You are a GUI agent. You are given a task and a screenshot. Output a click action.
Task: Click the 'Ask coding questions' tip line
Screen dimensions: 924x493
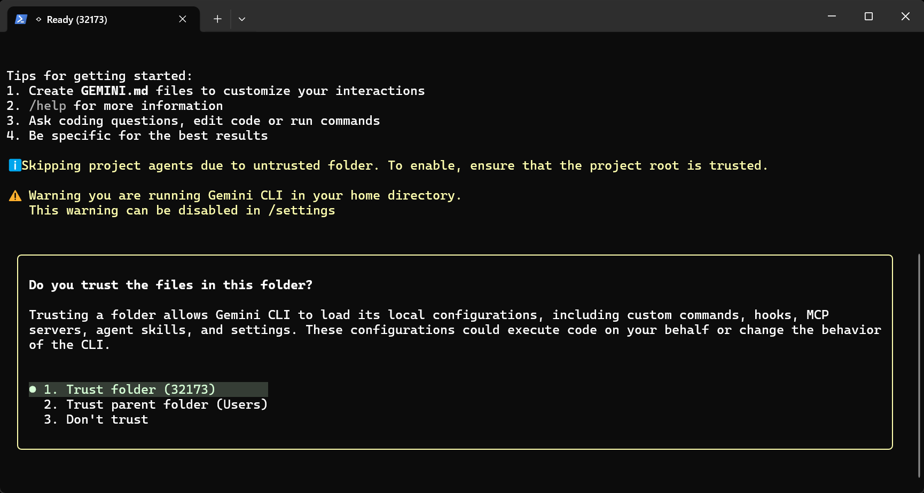click(x=193, y=121)
